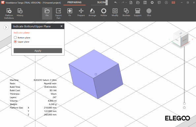Open the History panel

click(x=20, y=13)
